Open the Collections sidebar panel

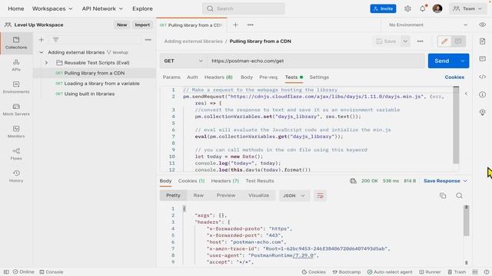coord(16,43)
